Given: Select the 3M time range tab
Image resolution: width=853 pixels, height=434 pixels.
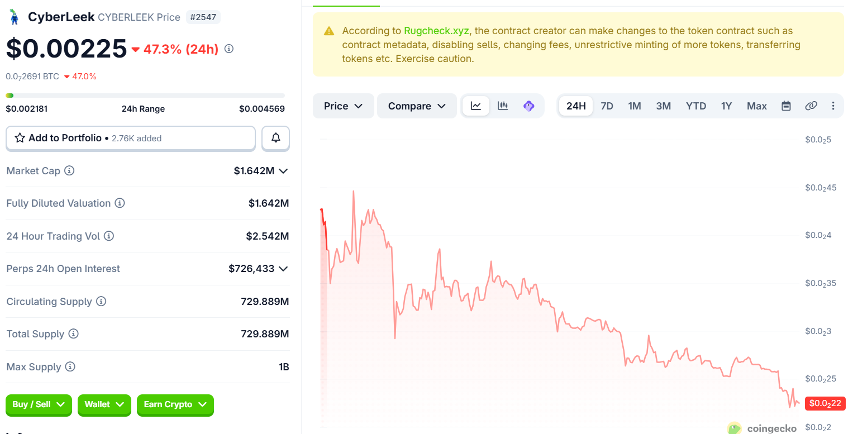Looking at the screenshot, I should click(x=664, y=106).
